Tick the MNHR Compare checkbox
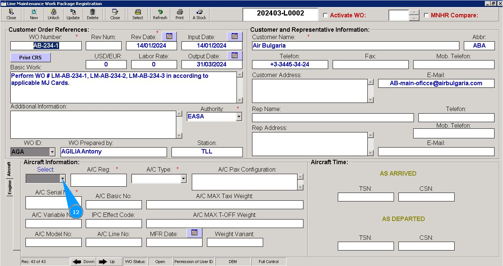The height and width of the screenshot is (266, 503). tap(426, 15)
